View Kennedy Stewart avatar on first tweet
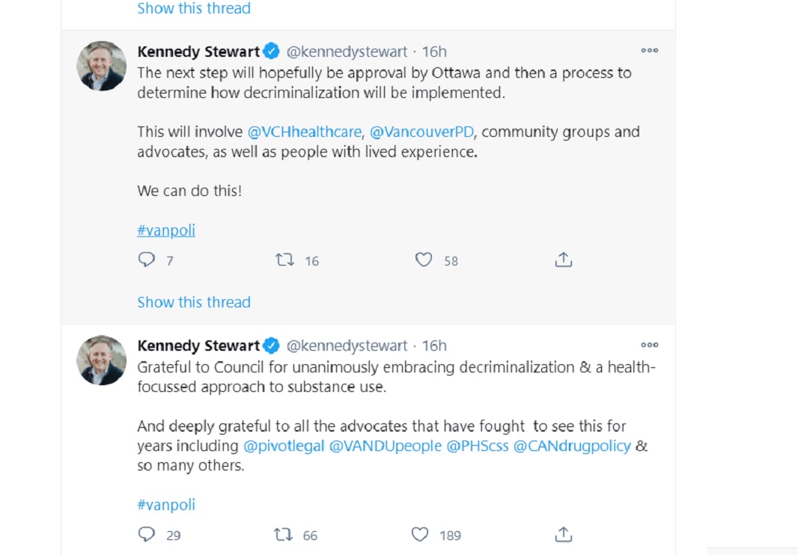The image size is (798, 555). [x=101, y=66]
